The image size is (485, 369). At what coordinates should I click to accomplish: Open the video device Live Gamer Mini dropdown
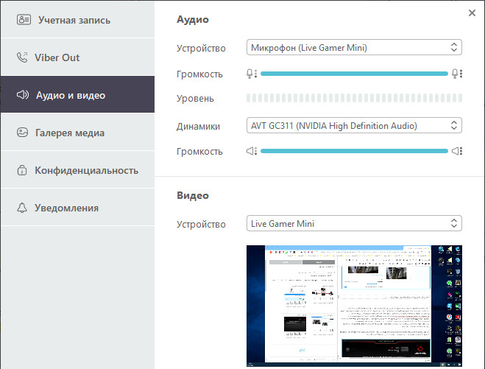click(354, 223)
